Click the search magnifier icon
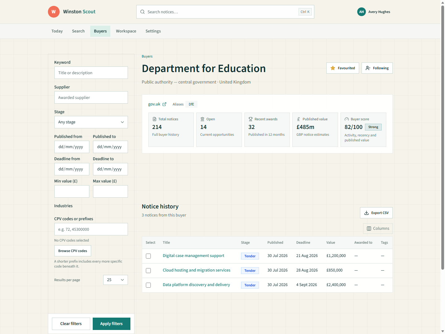The image size is (445, 334). point(142,12)
